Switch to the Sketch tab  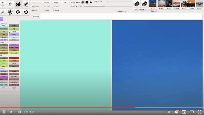coord(46,3)
